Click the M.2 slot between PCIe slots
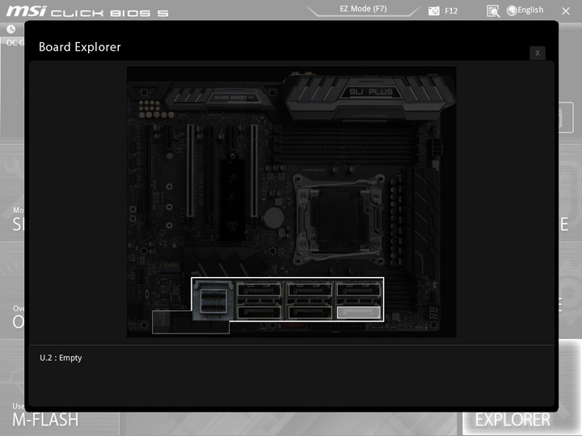The height and width of the screenshot is (436, 582). [x=232, y=199]
